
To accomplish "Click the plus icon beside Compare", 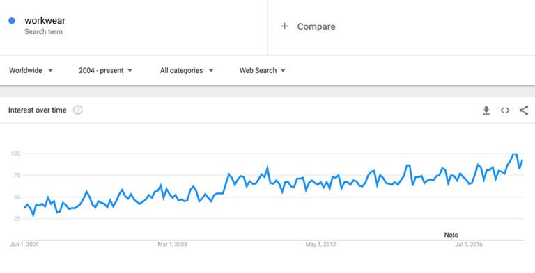I will tap(284, 26).
